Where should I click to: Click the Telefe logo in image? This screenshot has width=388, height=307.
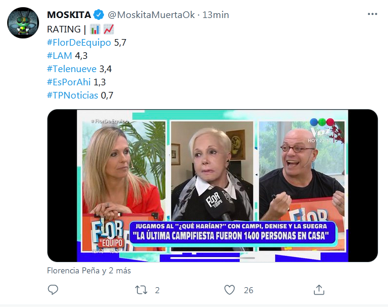pyautogui.click(x=322, y=122)
